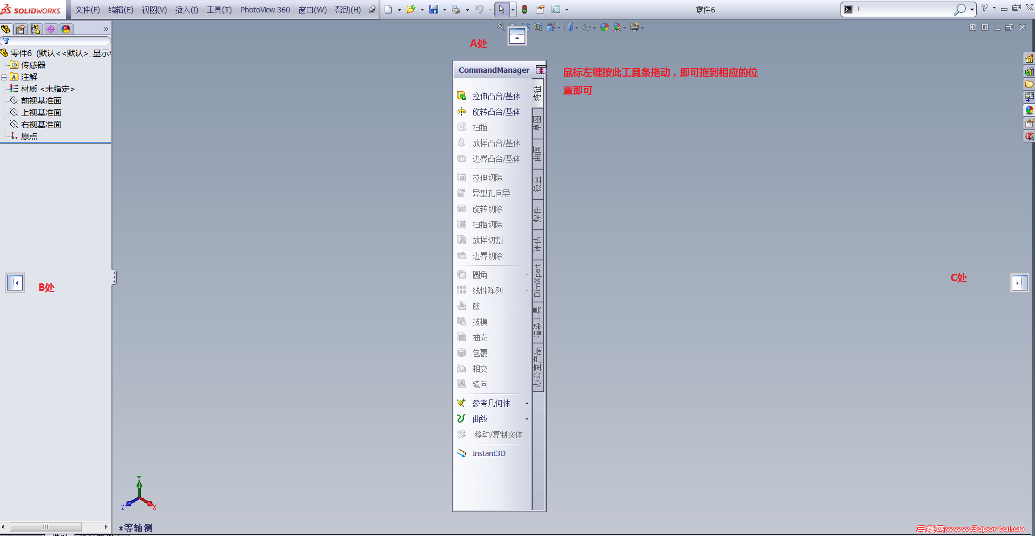1035x536 pixels.
Task: Click the SolidWorks command search field
Action: coord(908,9)
